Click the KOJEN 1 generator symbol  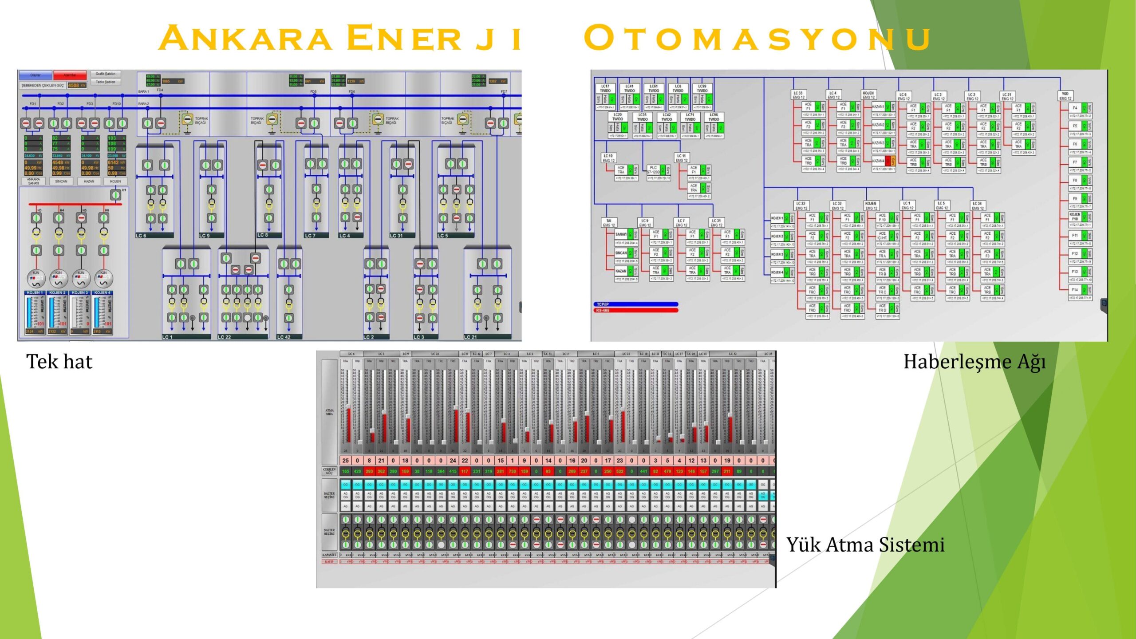tap(36, 279)
